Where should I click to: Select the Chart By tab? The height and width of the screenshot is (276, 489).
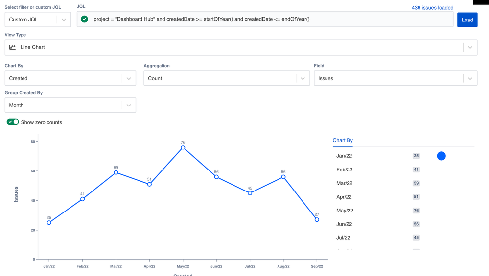coord(343,140)
